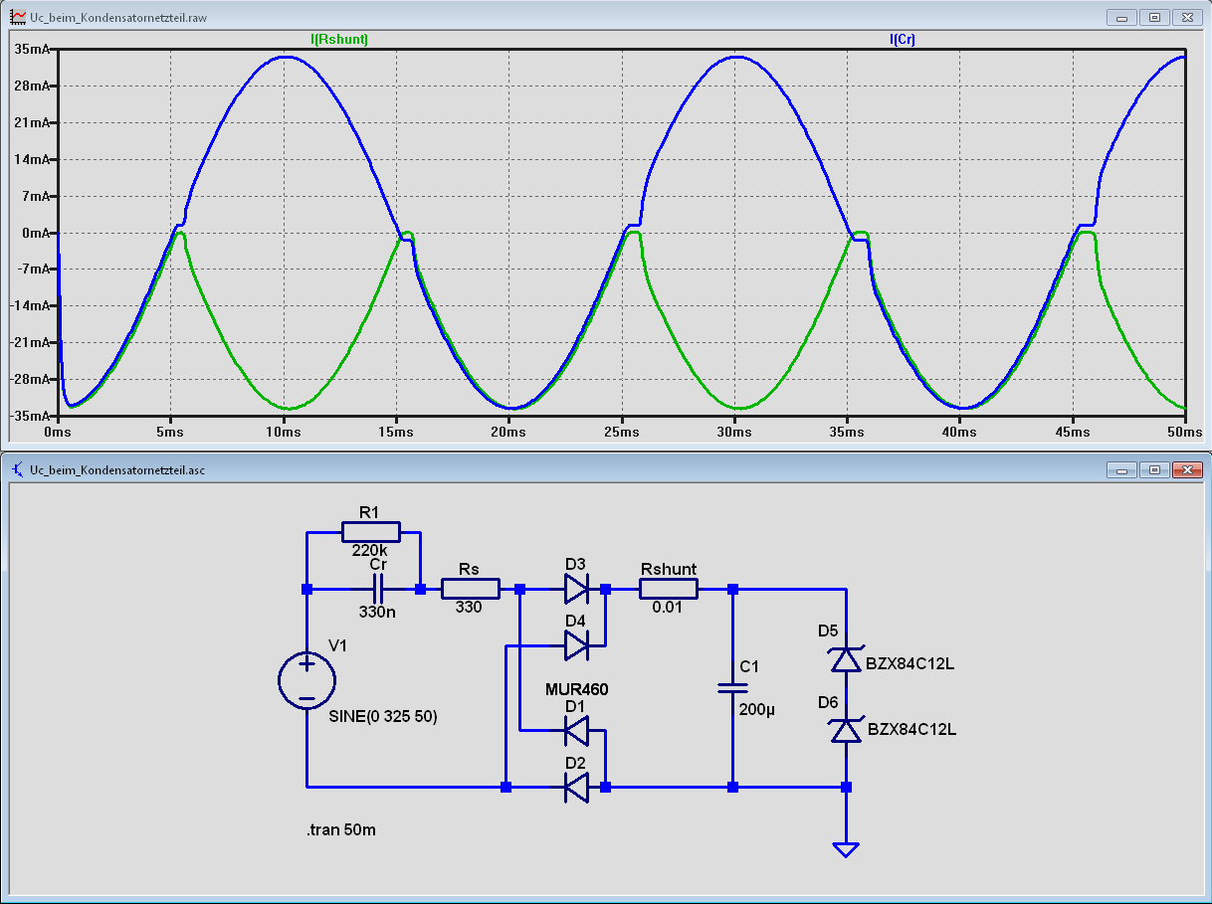Click BZX84C12L label next to D5
This screenshot has width=1212, height=904.
click(911, 662)
